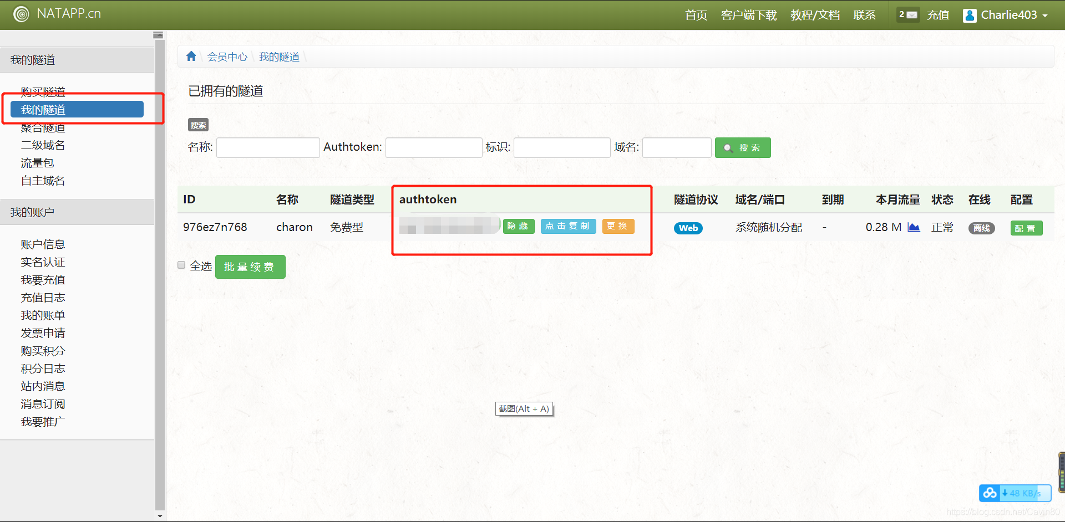The image size is (1065, 522).
Task: Click 点击复制 to copy authtoken
Action: pos(568,226)
